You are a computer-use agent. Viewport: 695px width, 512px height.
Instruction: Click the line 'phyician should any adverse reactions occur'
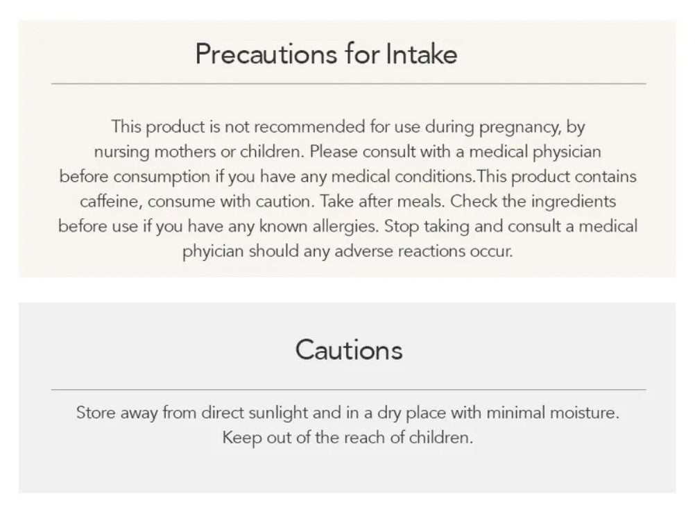click(x=347, y=251)
